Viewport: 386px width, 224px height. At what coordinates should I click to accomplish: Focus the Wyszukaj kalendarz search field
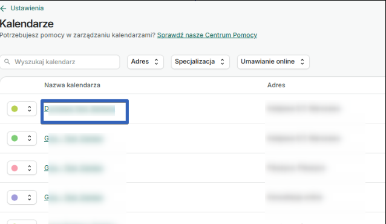coord(60,62)
